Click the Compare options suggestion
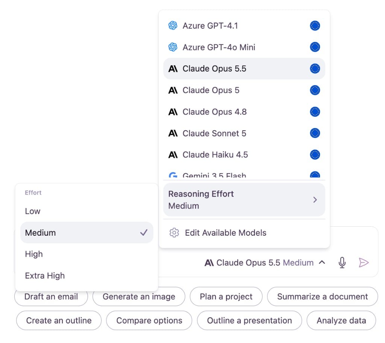The height and width of the screenshot is (343, 385). point(149,320)
